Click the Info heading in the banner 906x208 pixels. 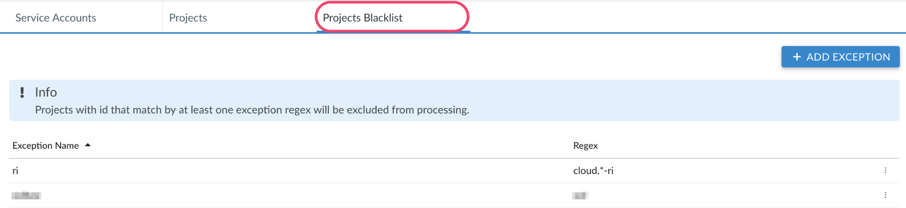coord(46,92)
